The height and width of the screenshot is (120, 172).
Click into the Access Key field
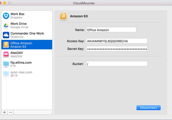(117, 41)
